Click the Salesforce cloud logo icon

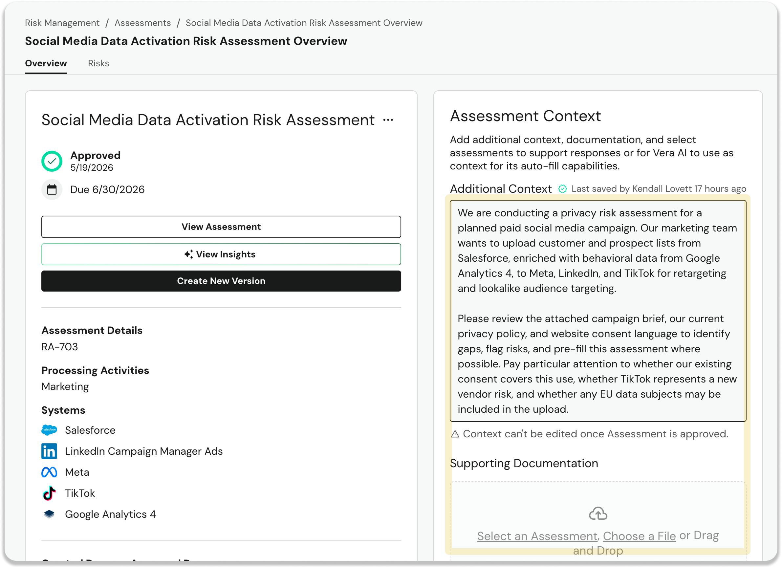[49, 430]
